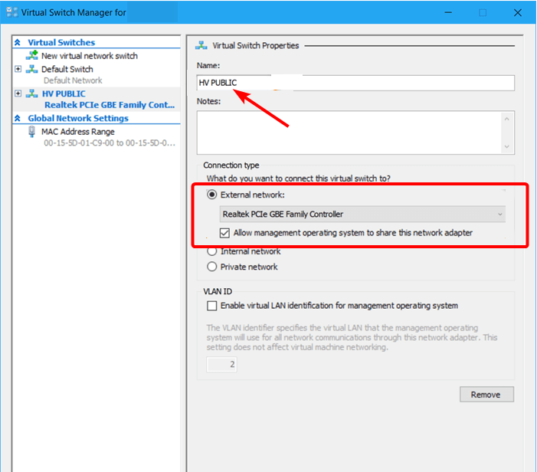
Task: Click the VLAN ID number field
Action: 221,365
